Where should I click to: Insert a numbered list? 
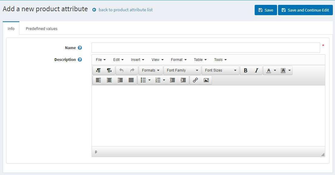coord(158,80)
